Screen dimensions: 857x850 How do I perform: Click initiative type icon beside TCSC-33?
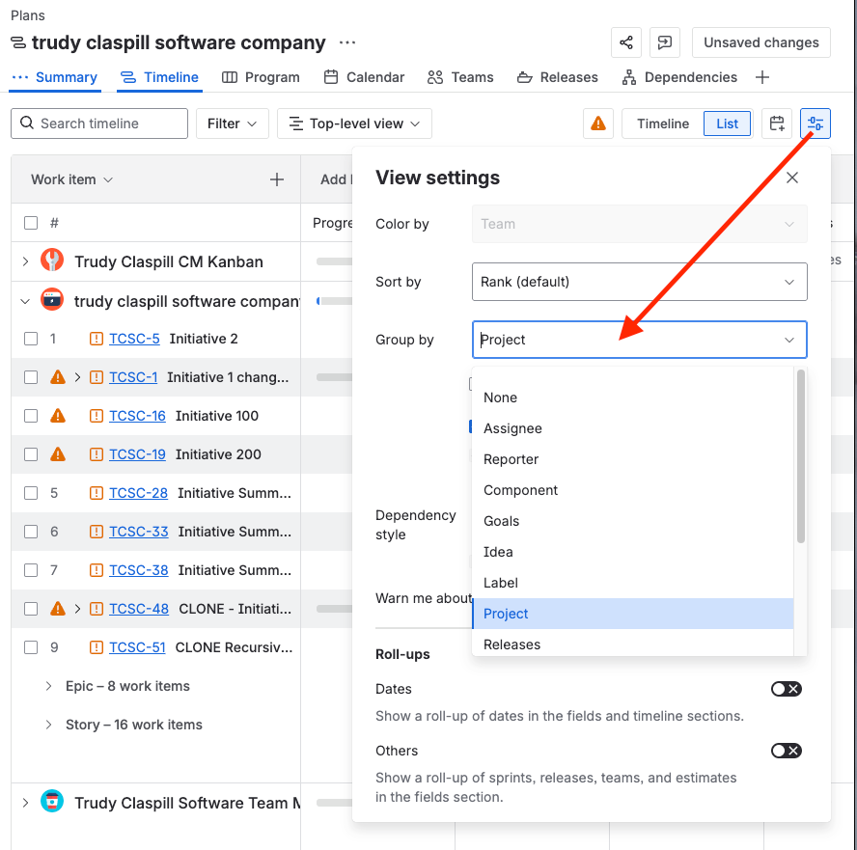[97, 532]
